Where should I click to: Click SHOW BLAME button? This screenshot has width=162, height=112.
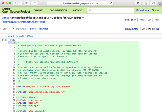[132, 29]
